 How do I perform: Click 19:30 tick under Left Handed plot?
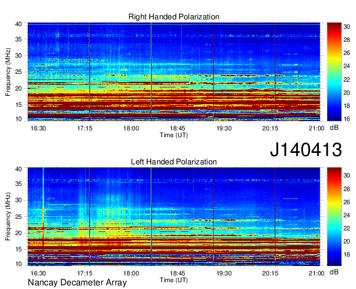224,273
